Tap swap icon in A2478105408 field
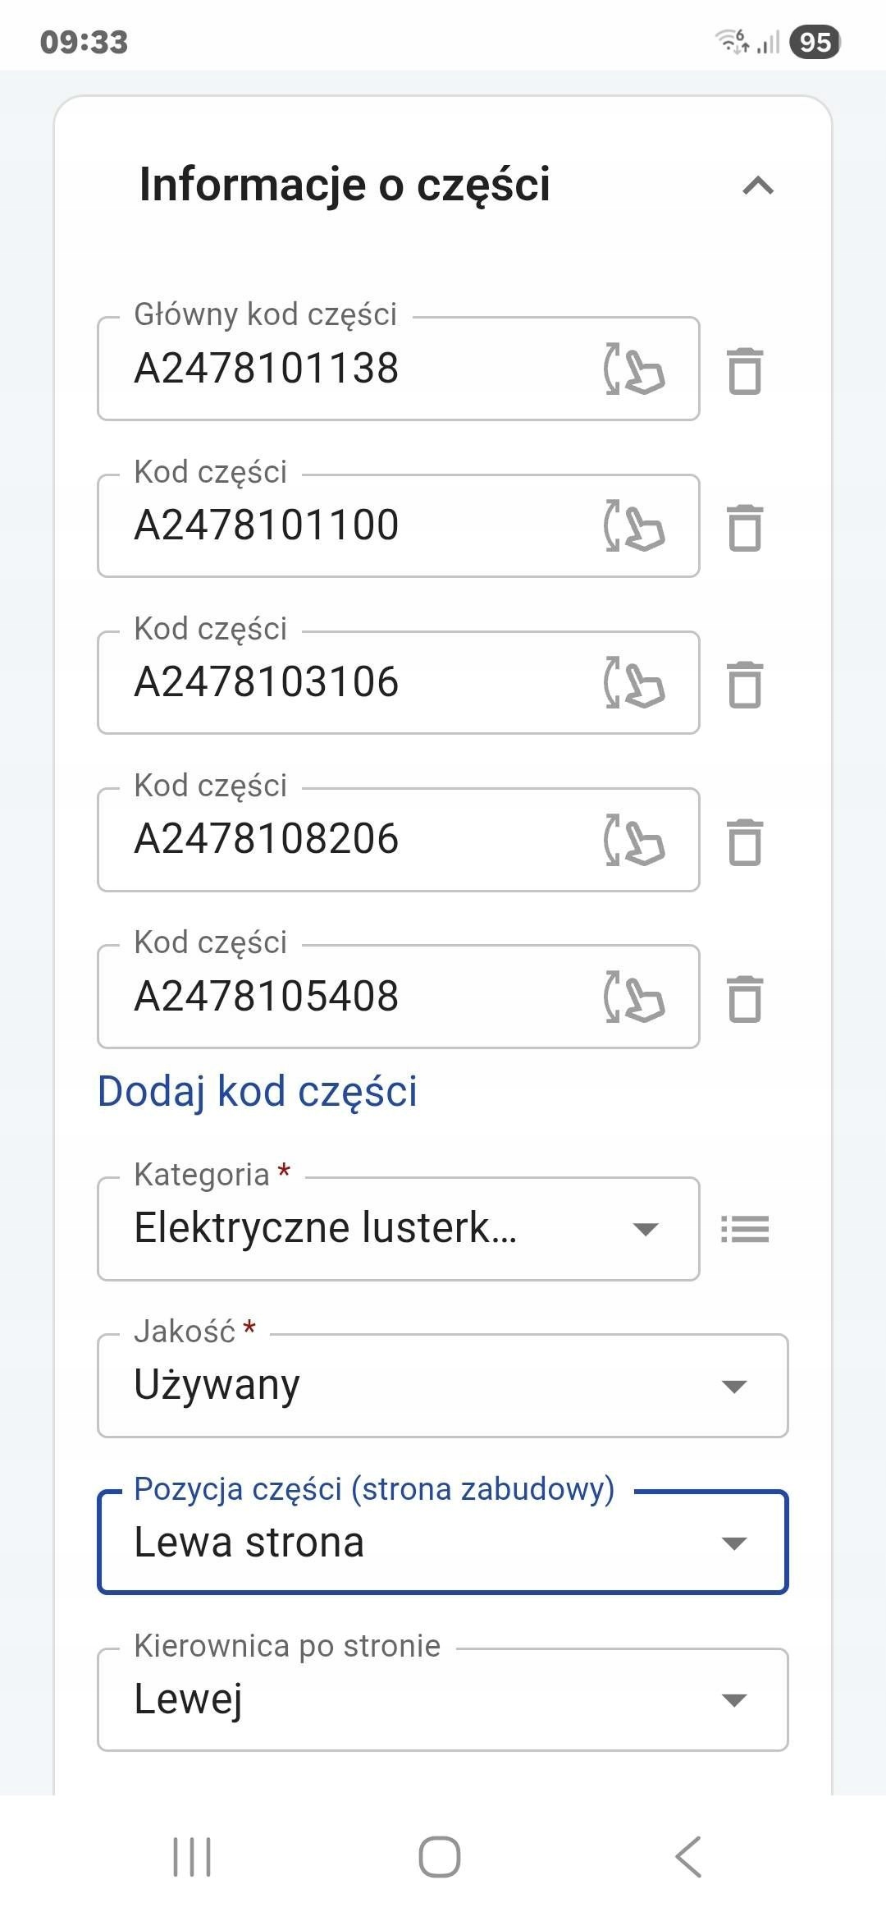The width and height of the screenshot is (886, 1921). point(633,997)
